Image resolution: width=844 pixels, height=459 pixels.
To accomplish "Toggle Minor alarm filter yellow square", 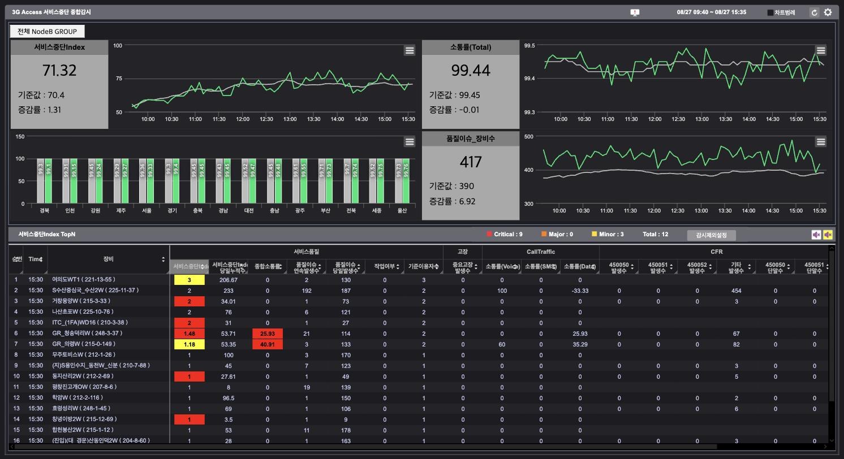I will (595, 234).
